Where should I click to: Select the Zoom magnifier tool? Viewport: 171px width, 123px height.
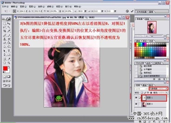point(9,63)
